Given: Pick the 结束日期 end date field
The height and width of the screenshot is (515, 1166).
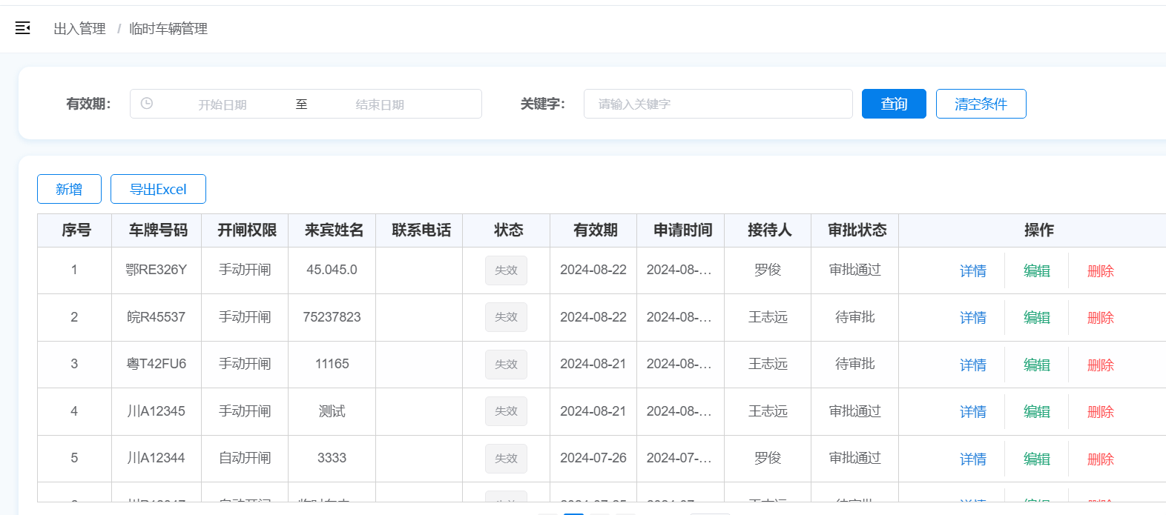Looking at the screenshot, I should coord(380,104).
